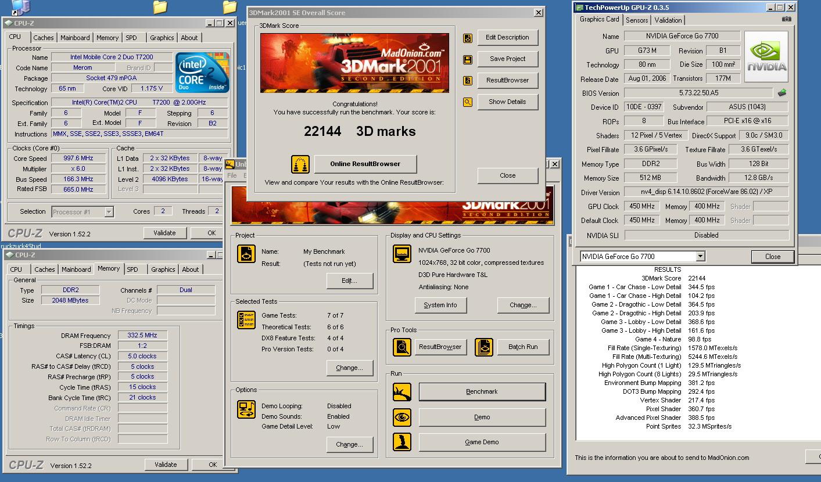Click the Advanced Pixel Shader result row
Image resolution: width=821 pixels, height=482 pixels.
click(665, 418)
